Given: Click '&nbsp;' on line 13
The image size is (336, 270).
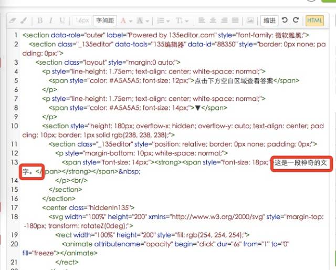Looking at the screenshot, I should pyautogui.click(x=130, y=172).
